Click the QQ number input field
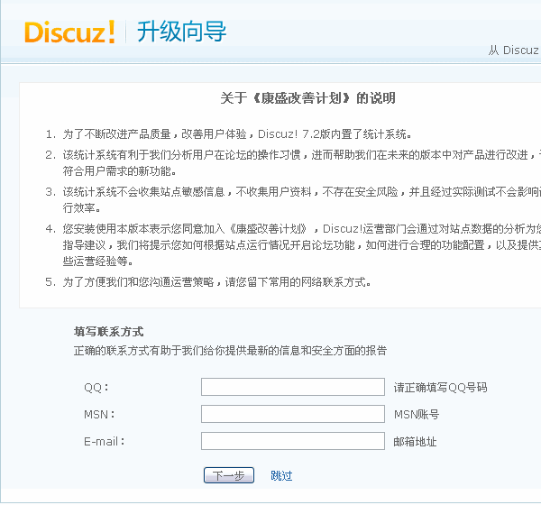Image resolution: width=541 pixels, height=505 pixels. click(x=292, y=387)
